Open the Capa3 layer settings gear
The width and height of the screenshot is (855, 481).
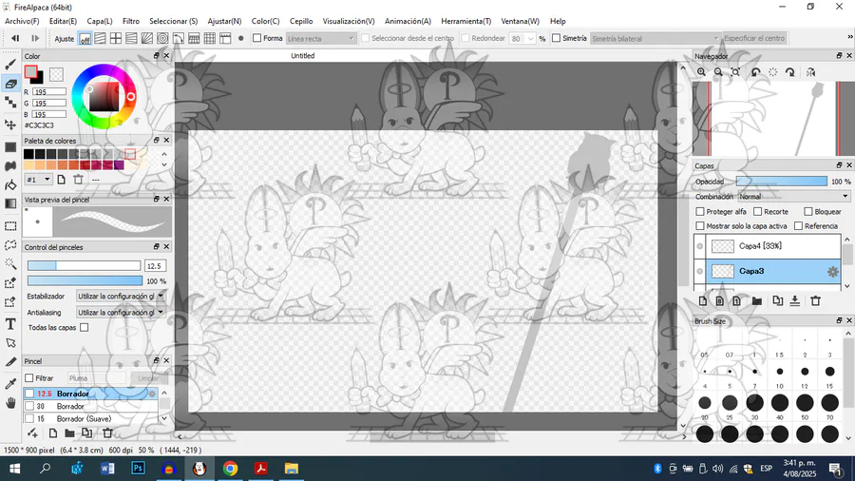832,271
